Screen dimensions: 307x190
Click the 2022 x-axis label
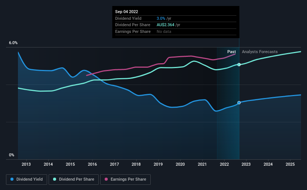point(224,164)
